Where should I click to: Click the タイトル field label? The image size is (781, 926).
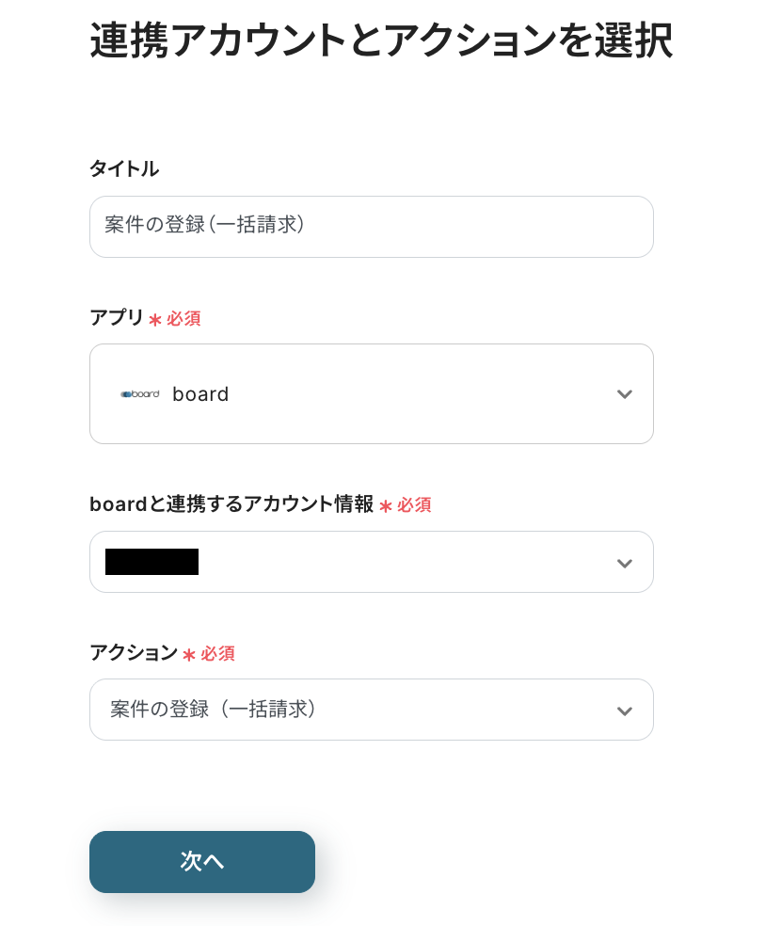pyautogui.click(x=124, y=169)
